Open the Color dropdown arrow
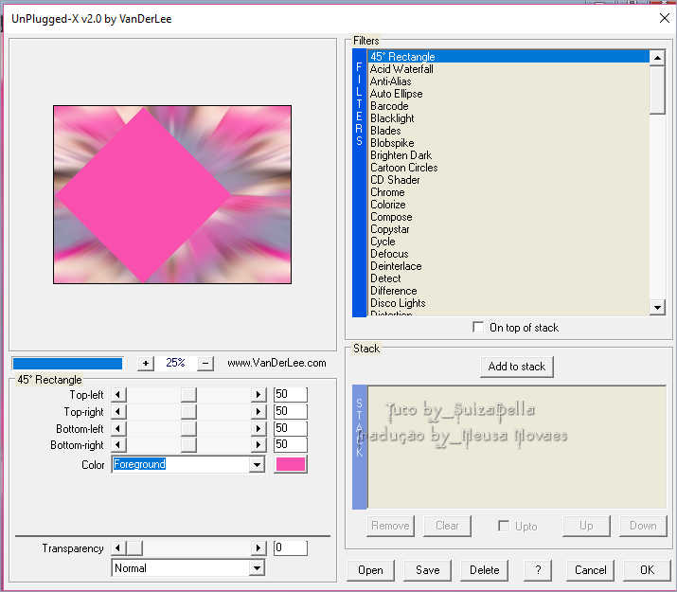The height and width of the screenshot is (592, 677). click(x=257, y=465)
